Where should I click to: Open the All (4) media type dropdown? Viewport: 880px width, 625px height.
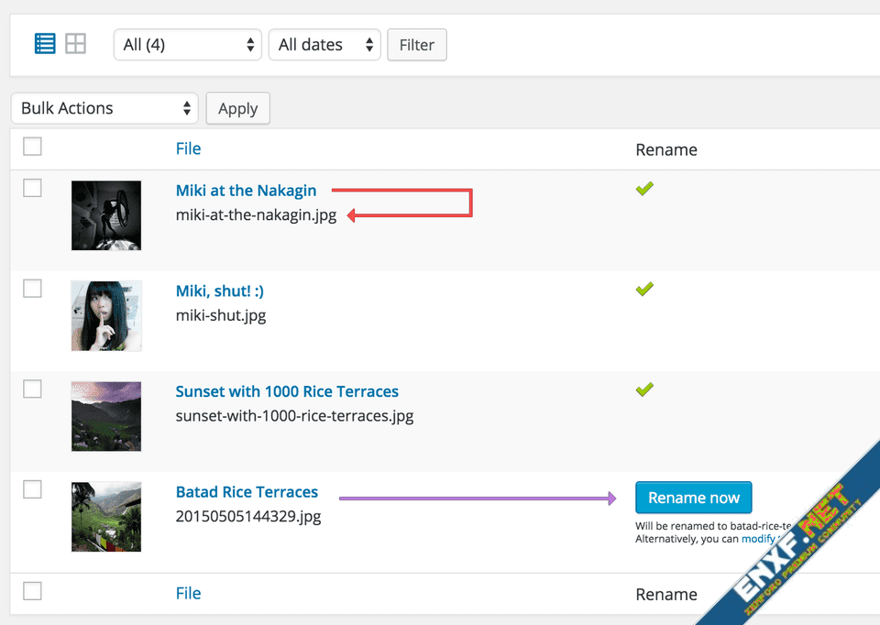point(188,45)
